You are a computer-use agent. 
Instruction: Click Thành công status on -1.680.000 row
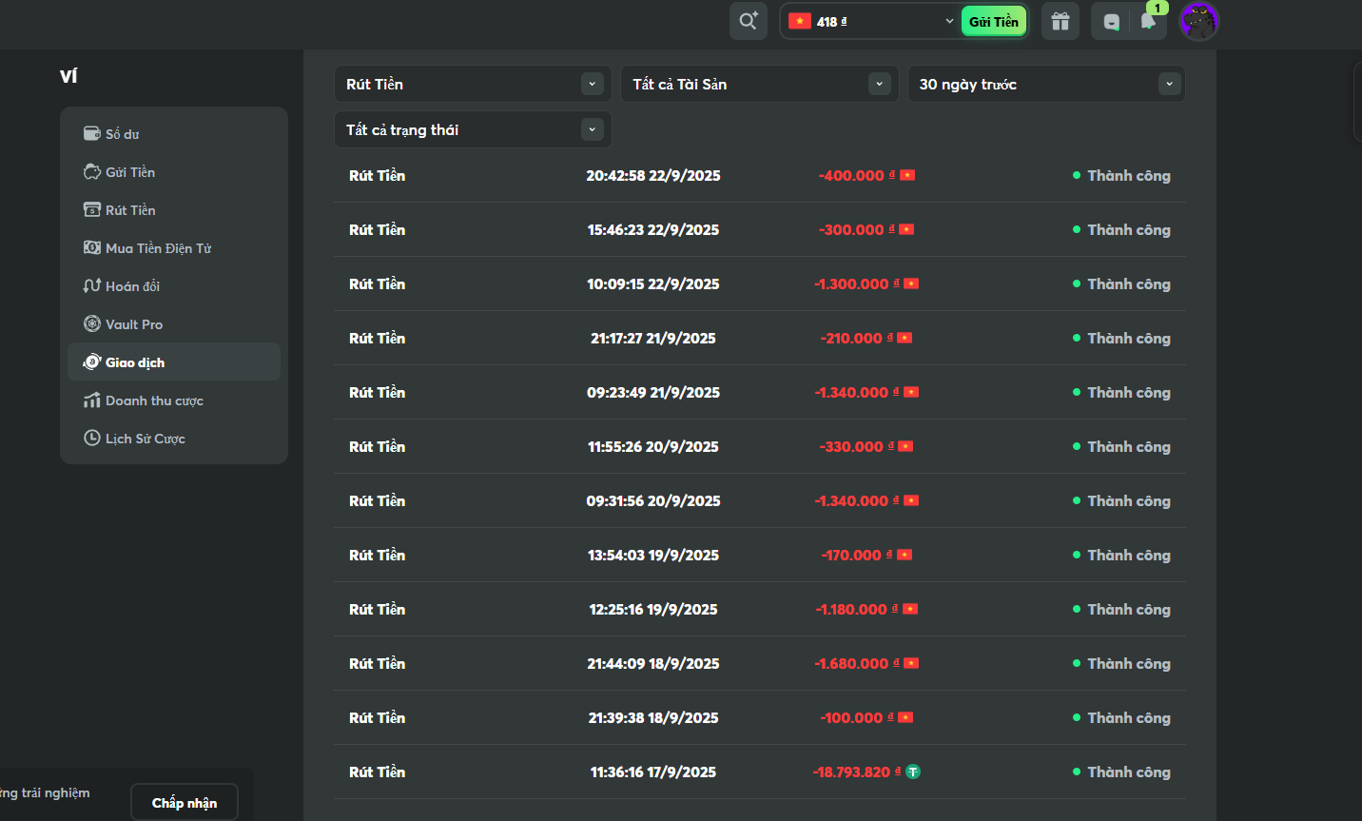(1128, 664)
